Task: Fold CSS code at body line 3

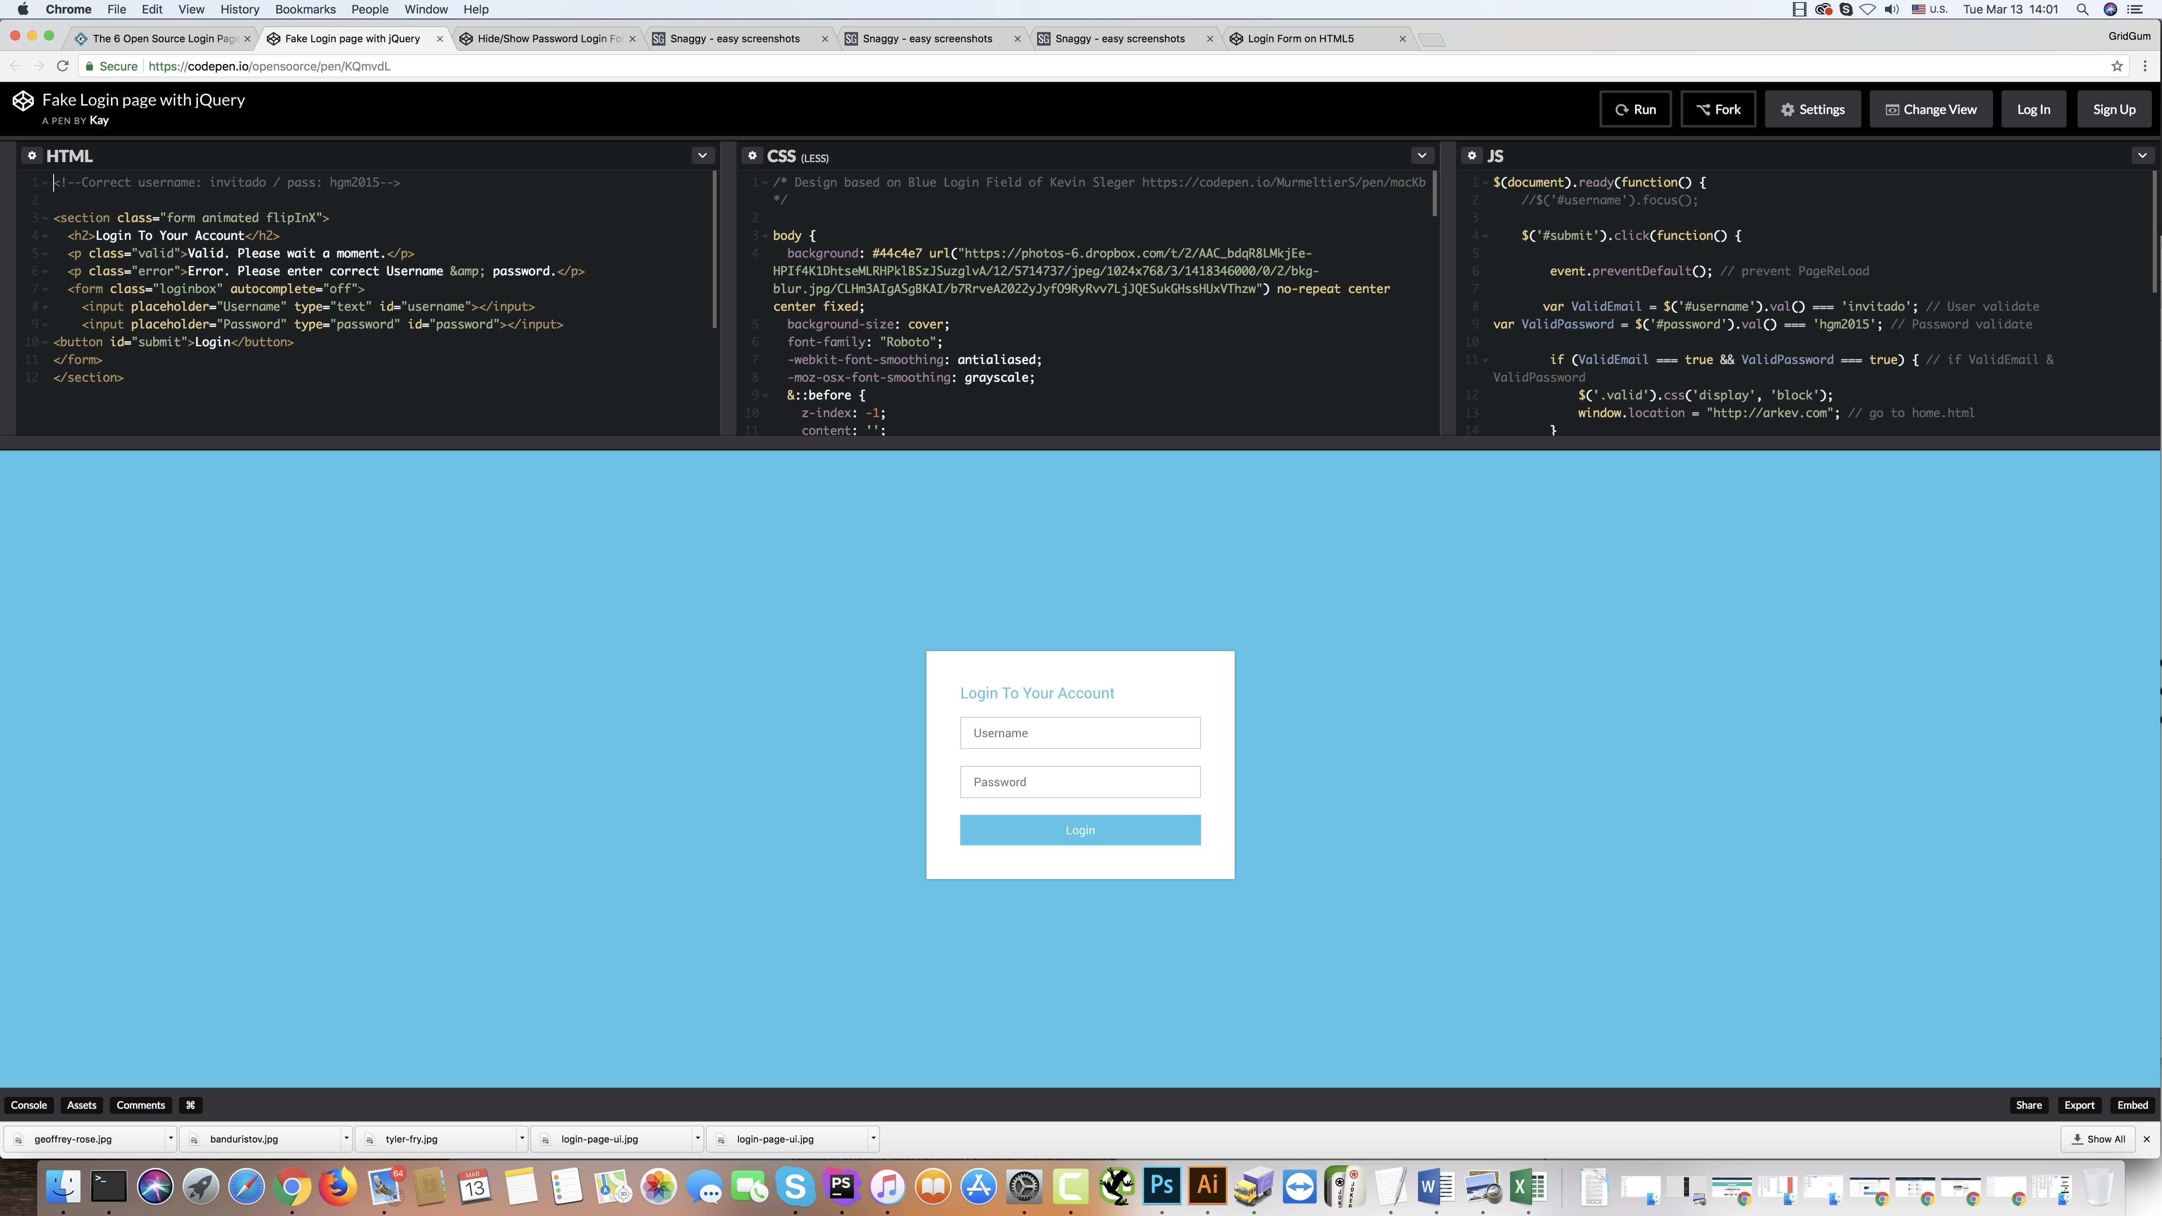Action: pos(765,236)
